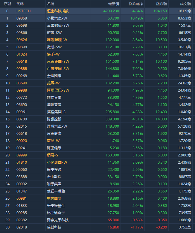Click turnover value 14.14億
The width and height of the screenshot is (195, 233).
pos(184,54)
